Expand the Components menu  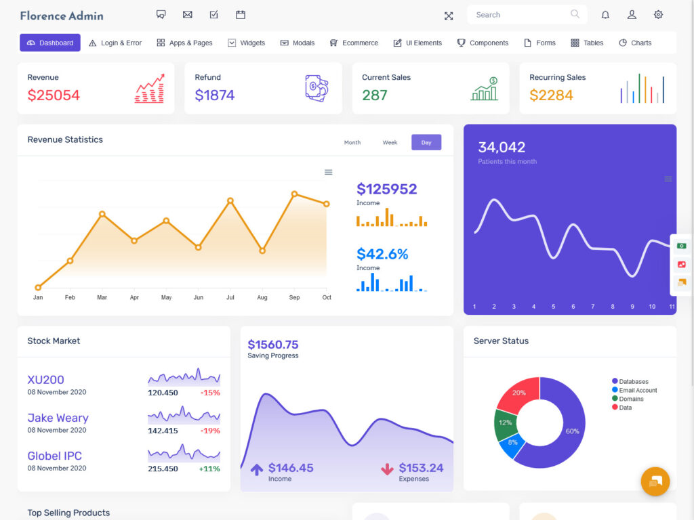483,43
